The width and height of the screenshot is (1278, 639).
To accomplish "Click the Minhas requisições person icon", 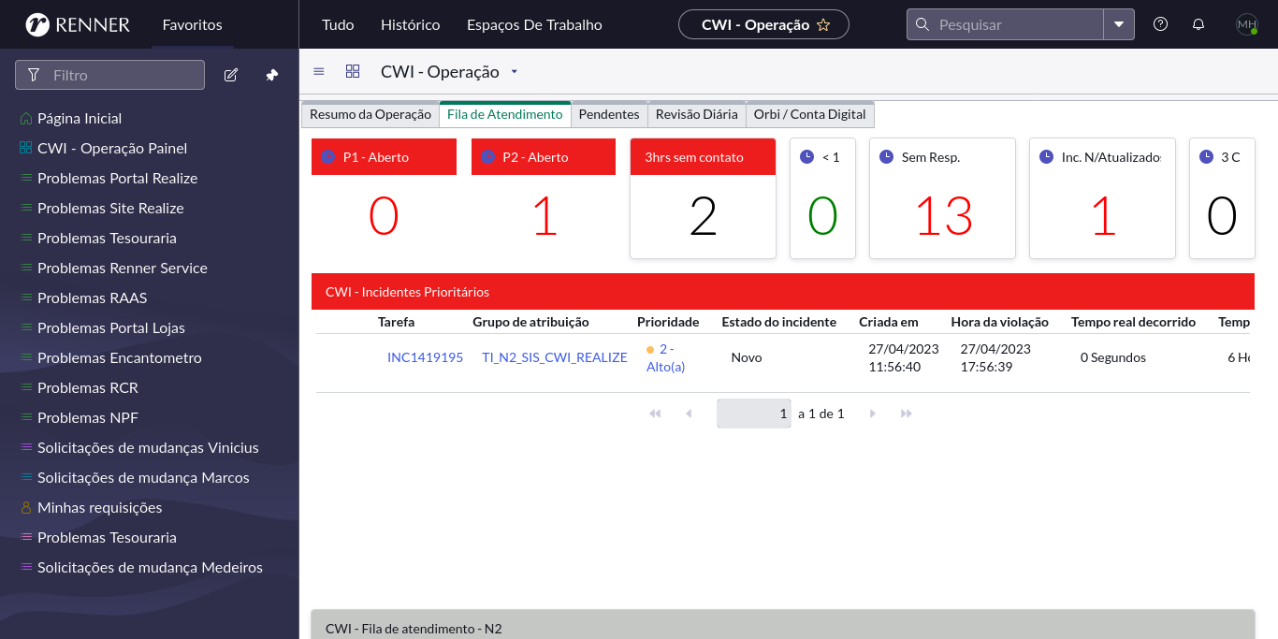I will [26, 507].
